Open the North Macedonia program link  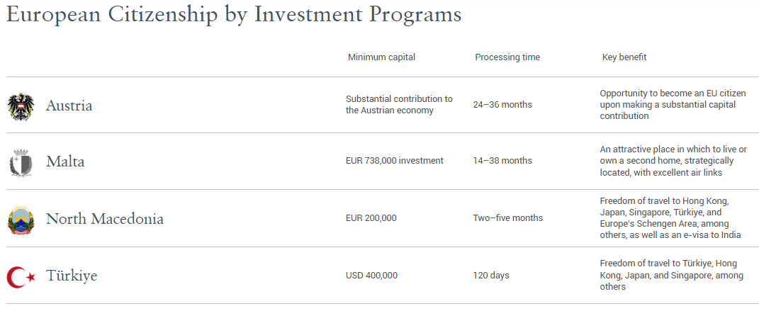click(105, 219)
